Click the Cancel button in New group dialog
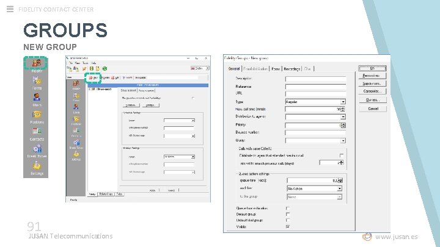This screenshot has width=440, height=247. (x=373, y=109)
